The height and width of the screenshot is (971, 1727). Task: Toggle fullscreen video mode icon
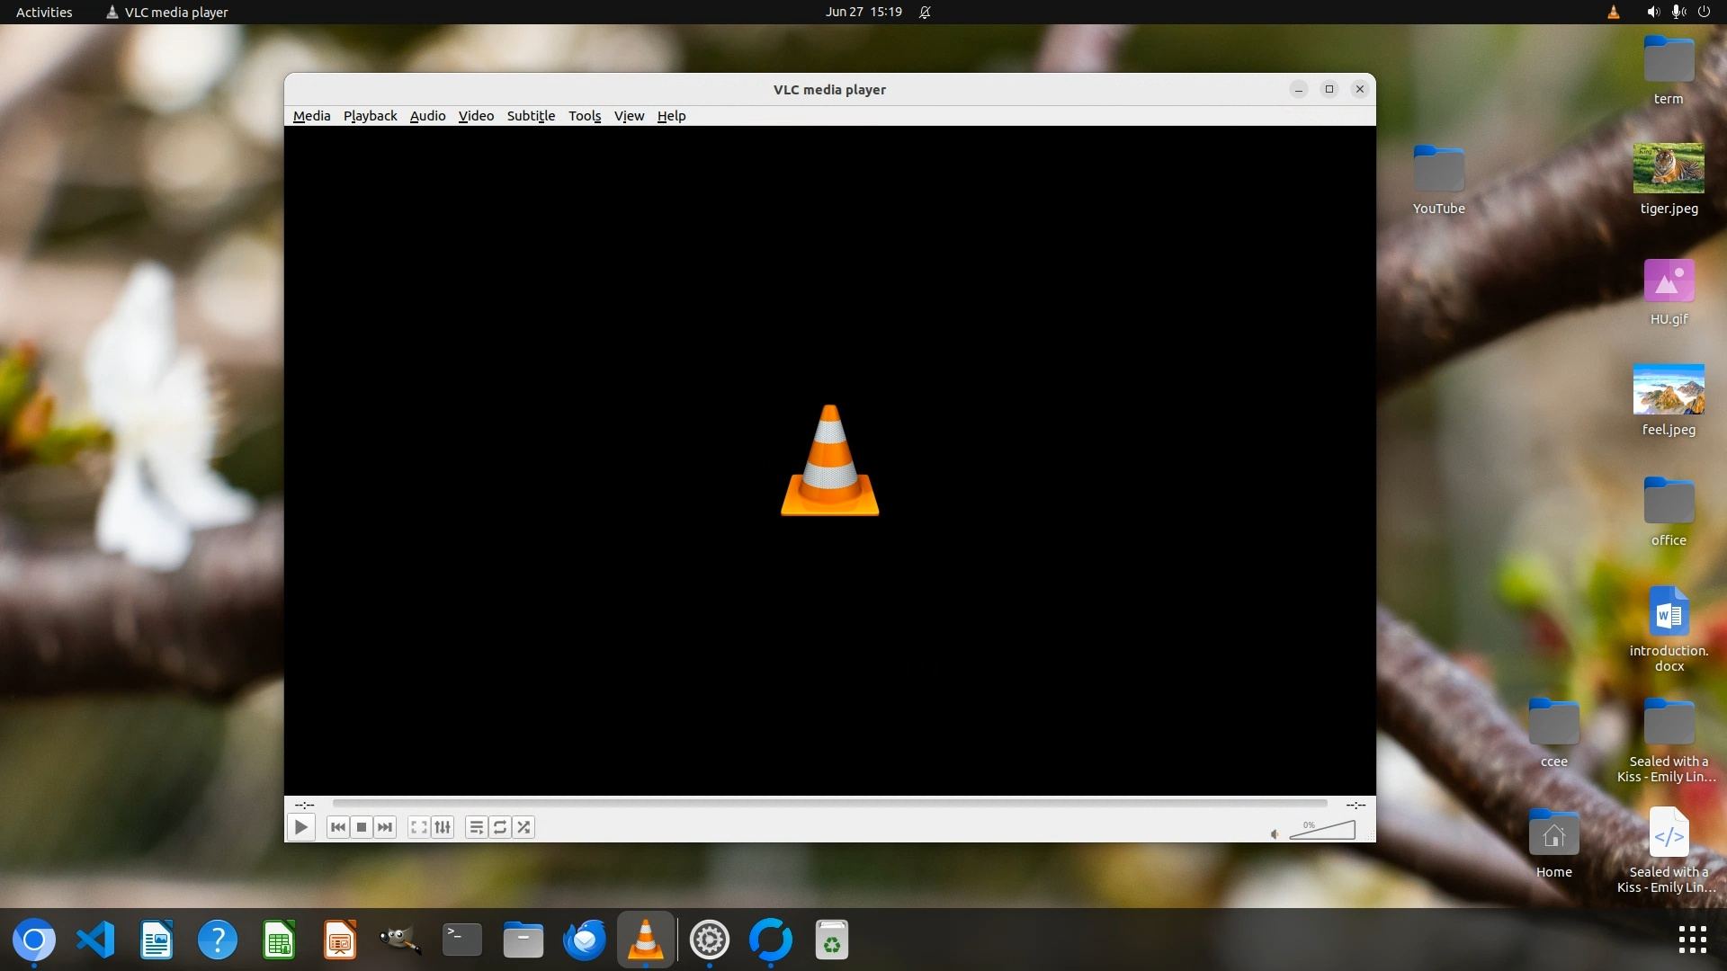pos(418,827)
